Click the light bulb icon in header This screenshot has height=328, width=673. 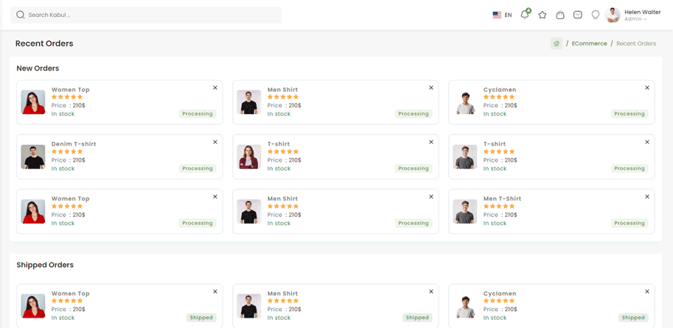click(x=596, y=15)
